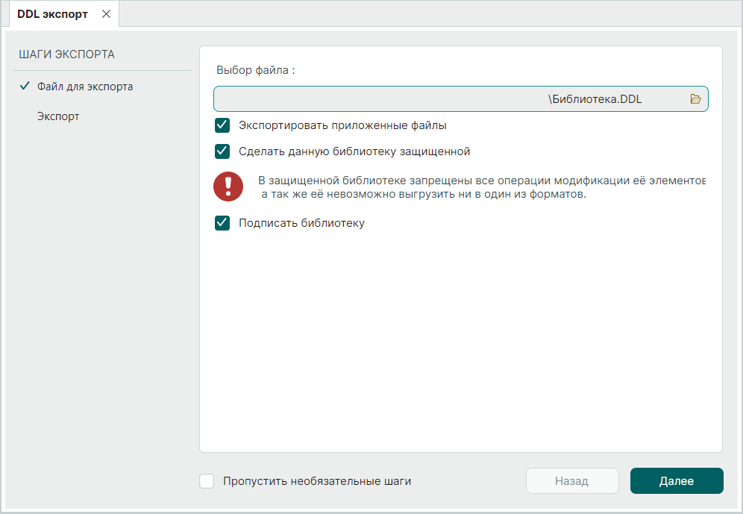
Task: Click the ШАГИ ЭКСПОРТА heading
Action: (66, 54)
